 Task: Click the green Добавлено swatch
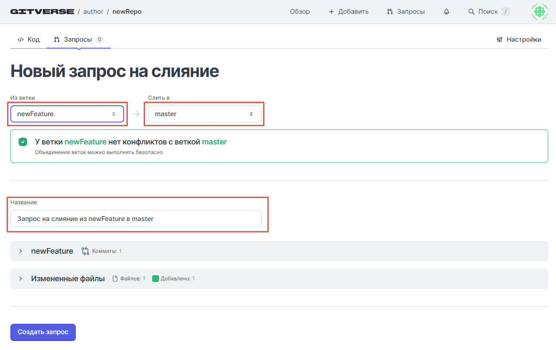click(156, 279)
